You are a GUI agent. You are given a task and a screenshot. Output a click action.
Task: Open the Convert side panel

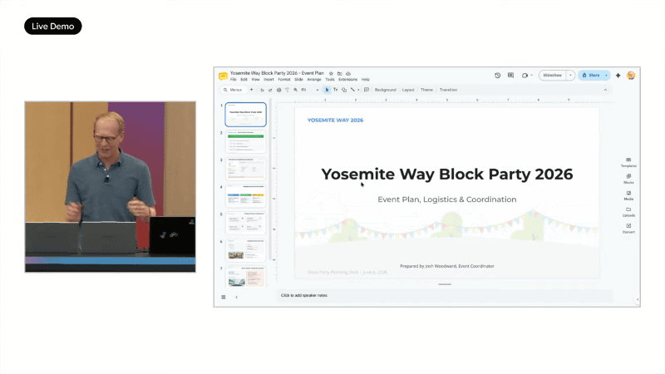pyautogui.click(x=628, y=229)
